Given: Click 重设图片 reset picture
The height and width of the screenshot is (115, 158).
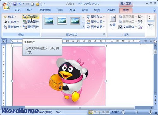Looking at the screenshot, I should click(x=31, y=27).
